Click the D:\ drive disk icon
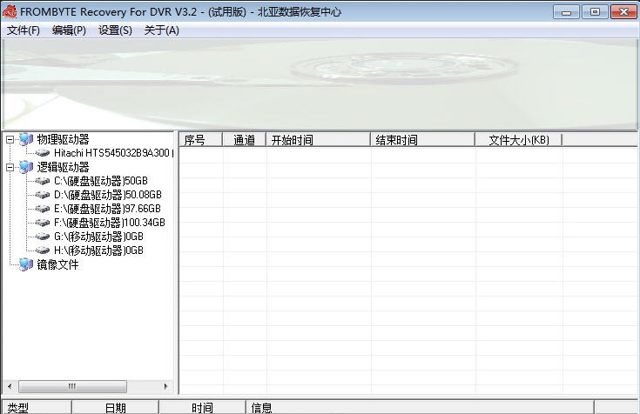 point(43,195)
